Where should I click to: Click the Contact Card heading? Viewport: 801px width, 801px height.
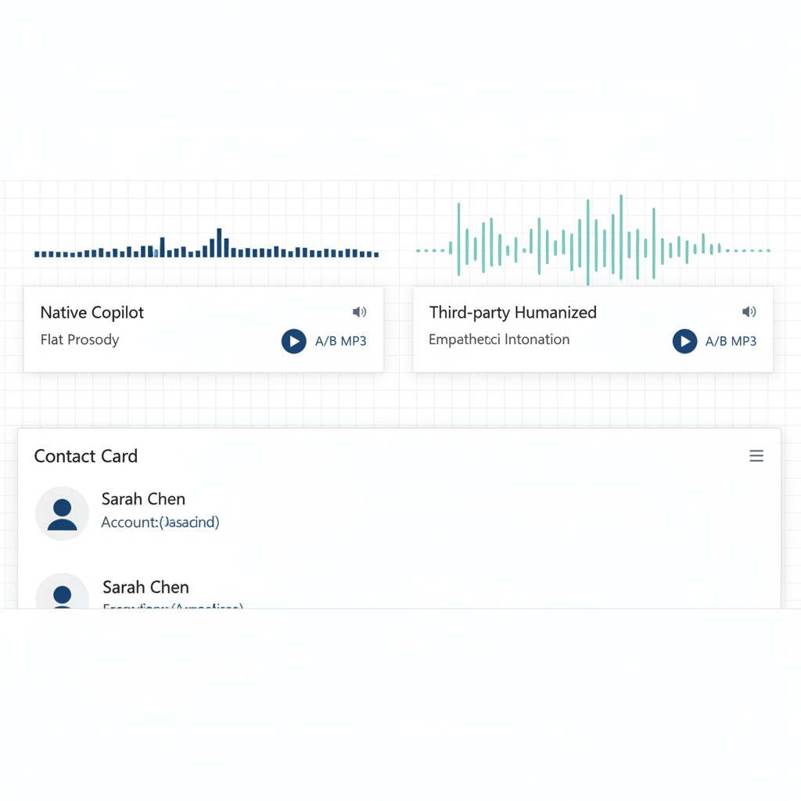click(86, 456)
